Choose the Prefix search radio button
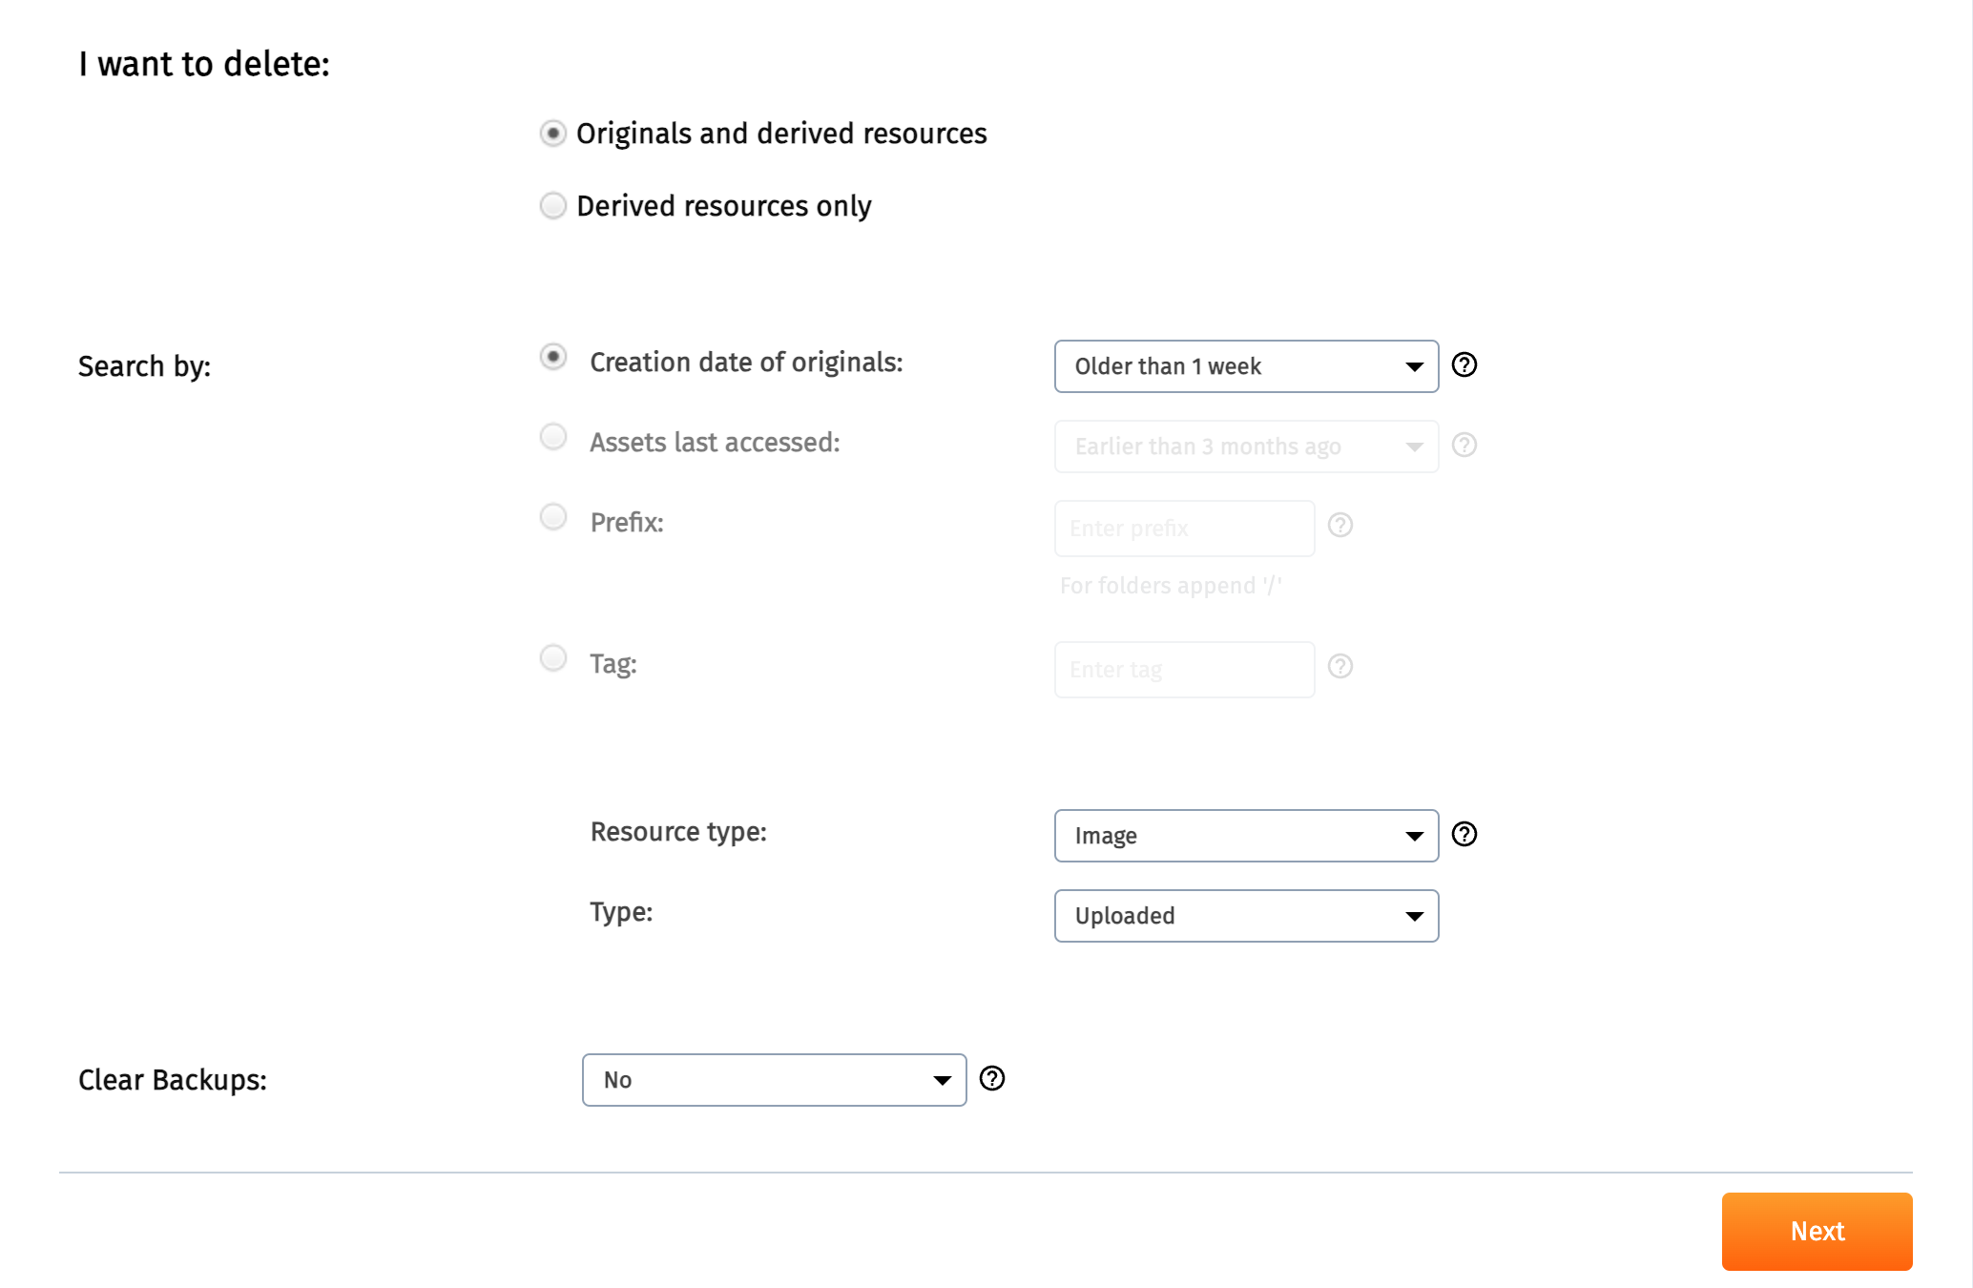Viewport: 1973px width, 1288px height. 553,517
